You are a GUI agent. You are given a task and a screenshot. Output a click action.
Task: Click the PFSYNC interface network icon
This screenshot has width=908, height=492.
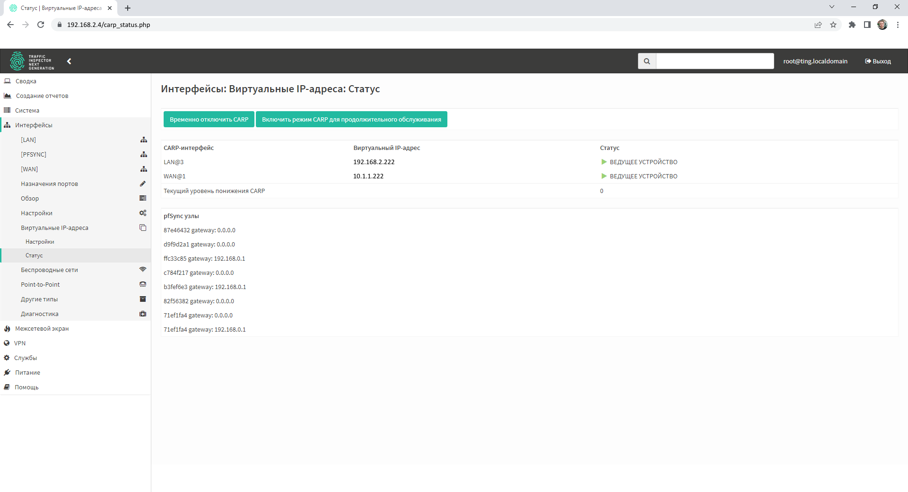click(x=144, y=154)
